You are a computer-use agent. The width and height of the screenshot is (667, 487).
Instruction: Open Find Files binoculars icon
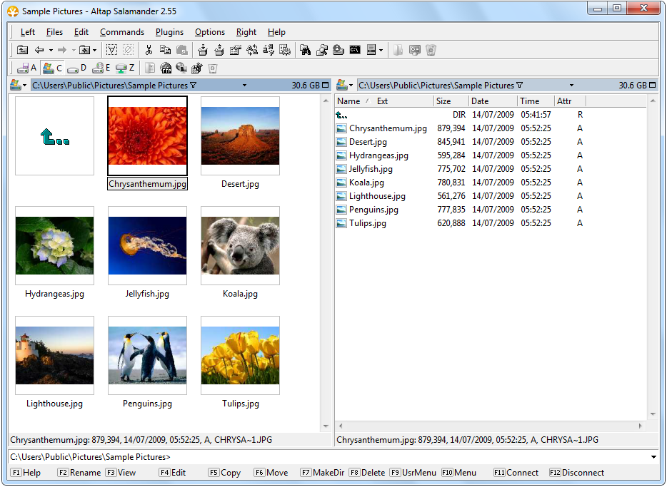pos(305,50)
